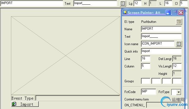189x109 pixels.
Task: Click the H field showing 1
Action: tap(153, 3)
